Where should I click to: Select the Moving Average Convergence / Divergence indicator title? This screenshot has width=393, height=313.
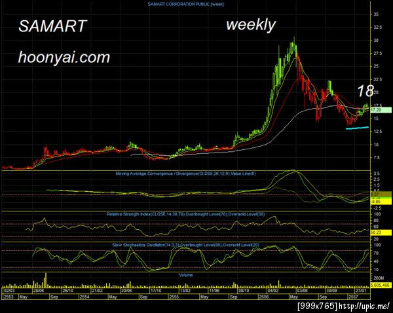pos(186,174)
